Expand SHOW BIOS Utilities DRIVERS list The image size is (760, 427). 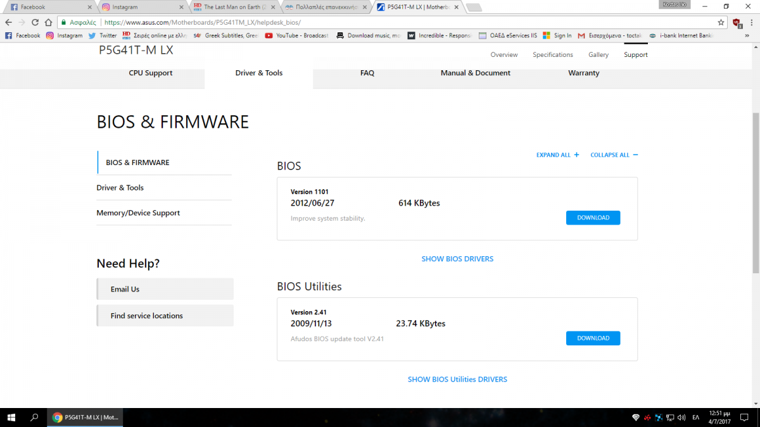[457, 380]
